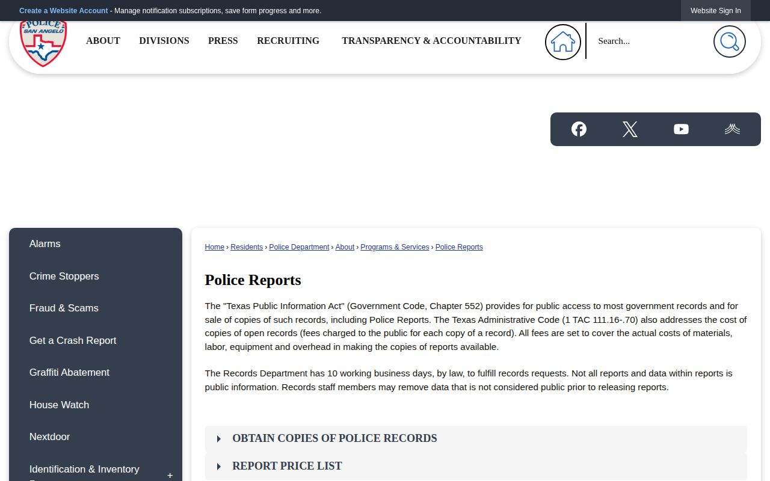Viewport: 770px width, 481px height.
Task: Open the Press menu
Action: pyautogui.click(x=223, y=41)
